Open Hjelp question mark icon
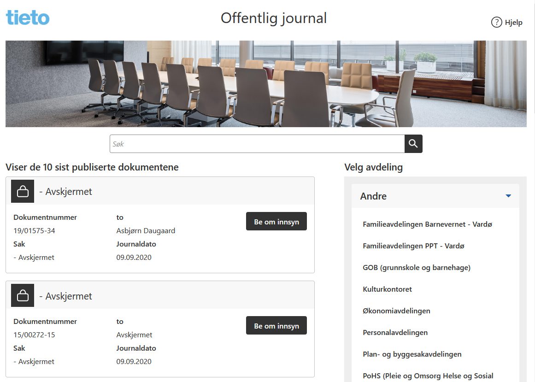The image size is (535, 382). point(496,22)
